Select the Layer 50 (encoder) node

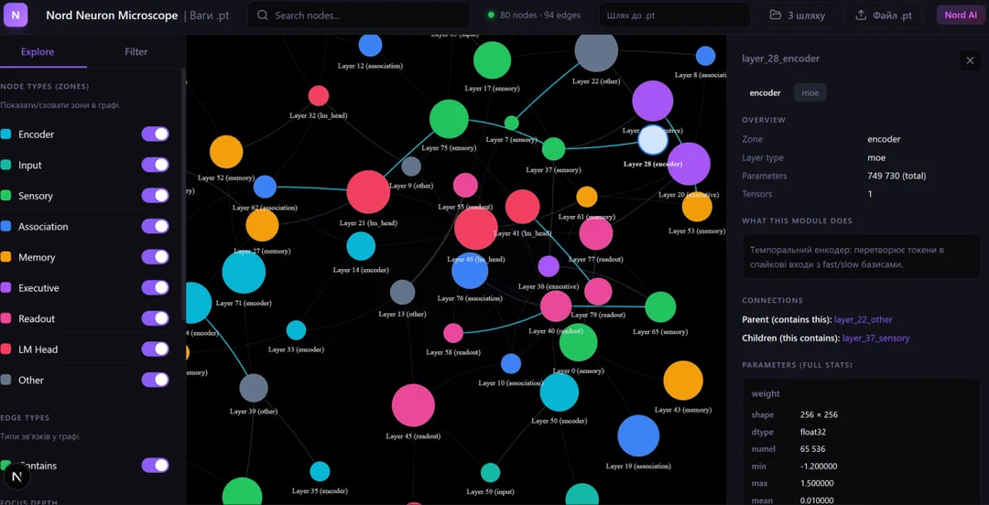point(560,392)
